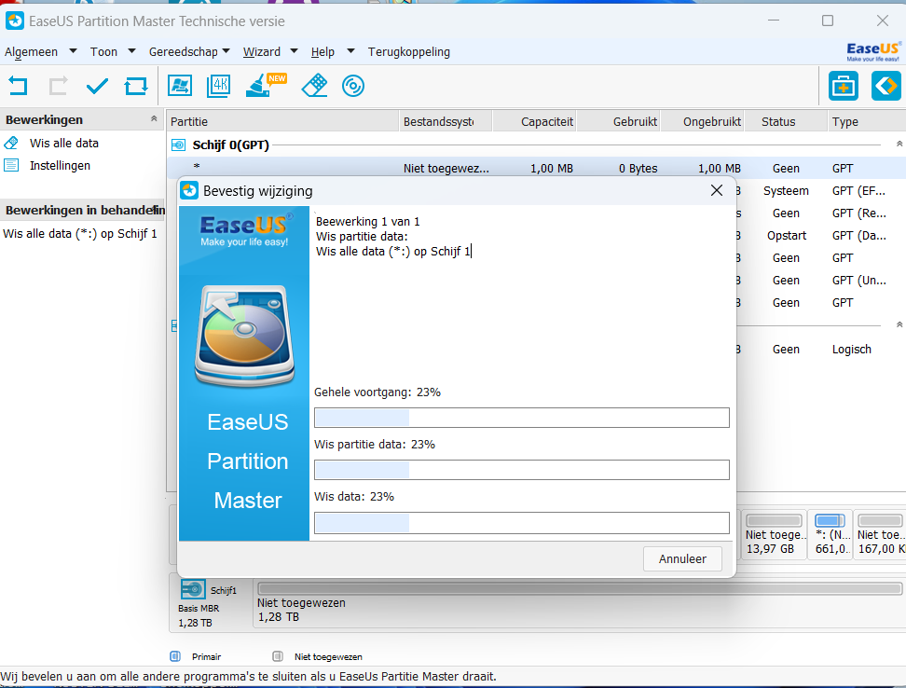Click the Wis data progress bar
The height and width of the screenshot is (688, 906).
522,523
